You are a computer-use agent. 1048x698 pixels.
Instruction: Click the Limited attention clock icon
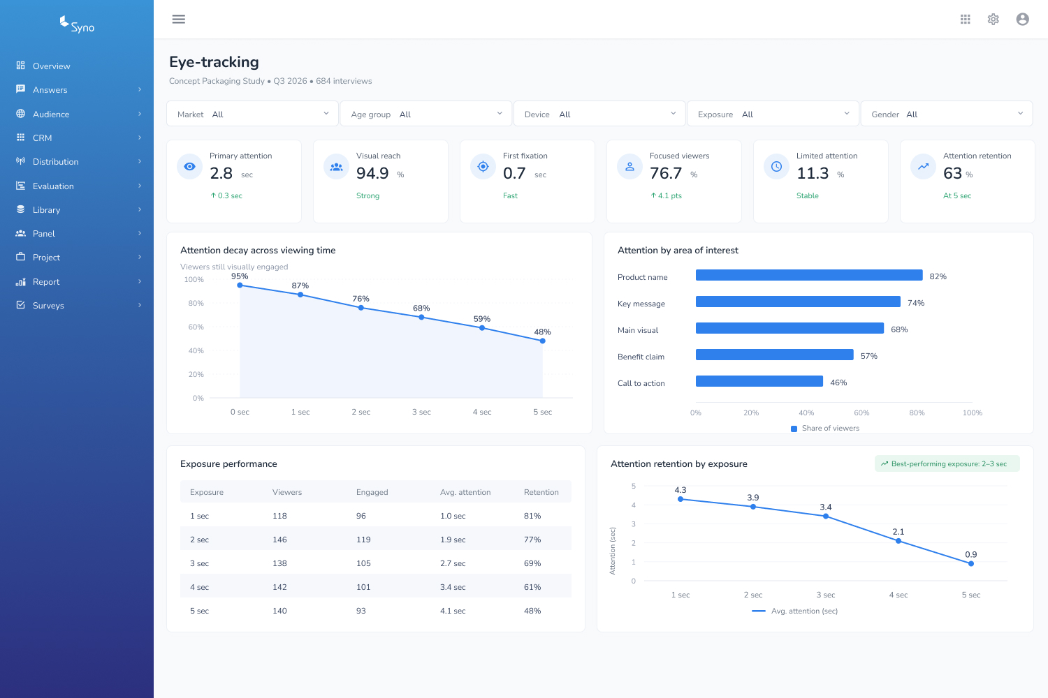coord(776,166)
